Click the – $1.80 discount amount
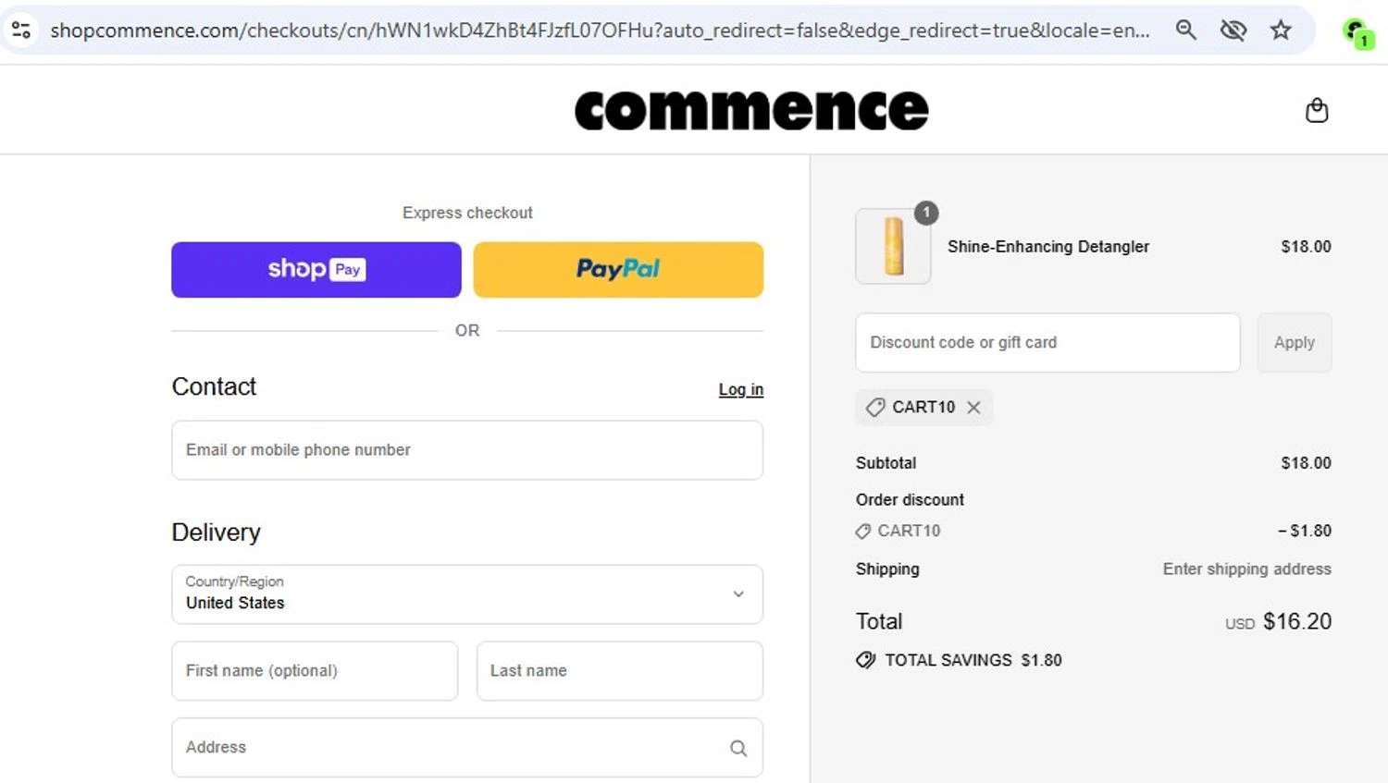Image resolution: width=1388 pixels, height=783 pixels. click(1304, 531)
